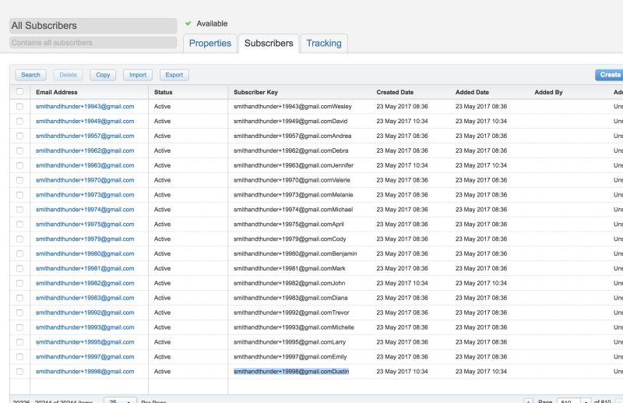Open subscriber smithandthunder+19982@gmail.com link

tap(85, 283)
